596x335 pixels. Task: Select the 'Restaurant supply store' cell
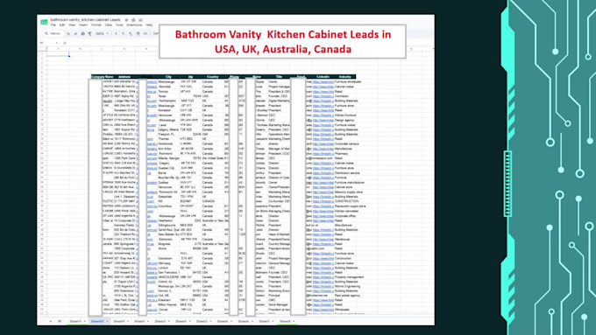pos(350,206)
